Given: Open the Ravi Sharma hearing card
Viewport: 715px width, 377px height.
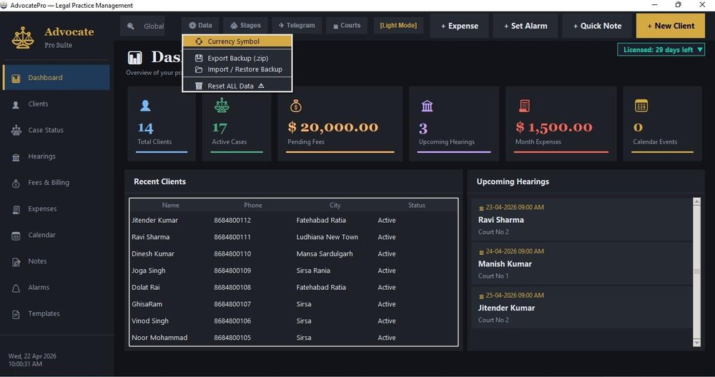Looking at the screenshot, I should point(582,219).
